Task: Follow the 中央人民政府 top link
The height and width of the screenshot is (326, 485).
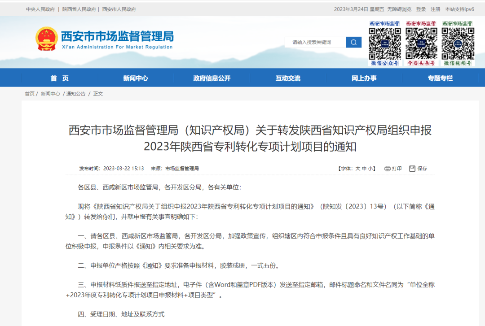Action: (x=40, y=9)
